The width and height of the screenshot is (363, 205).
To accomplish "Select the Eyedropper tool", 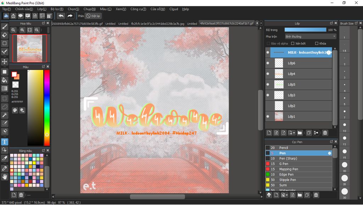I will [4, 168].
